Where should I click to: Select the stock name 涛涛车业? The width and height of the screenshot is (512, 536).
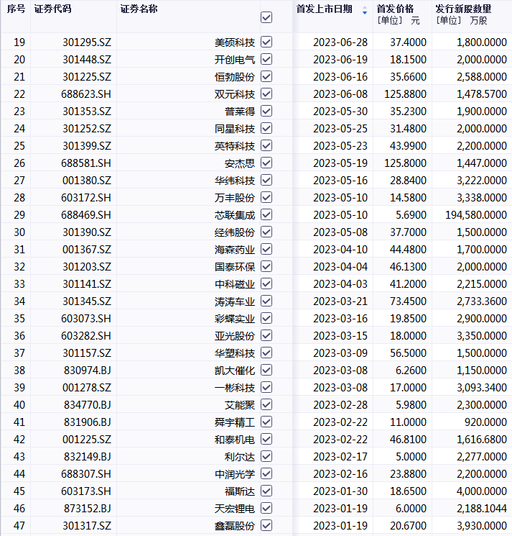coord(239,301)
